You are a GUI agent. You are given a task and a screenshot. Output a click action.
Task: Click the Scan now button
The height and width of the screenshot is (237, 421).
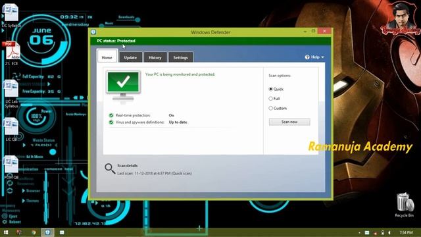tap(289, 122)
